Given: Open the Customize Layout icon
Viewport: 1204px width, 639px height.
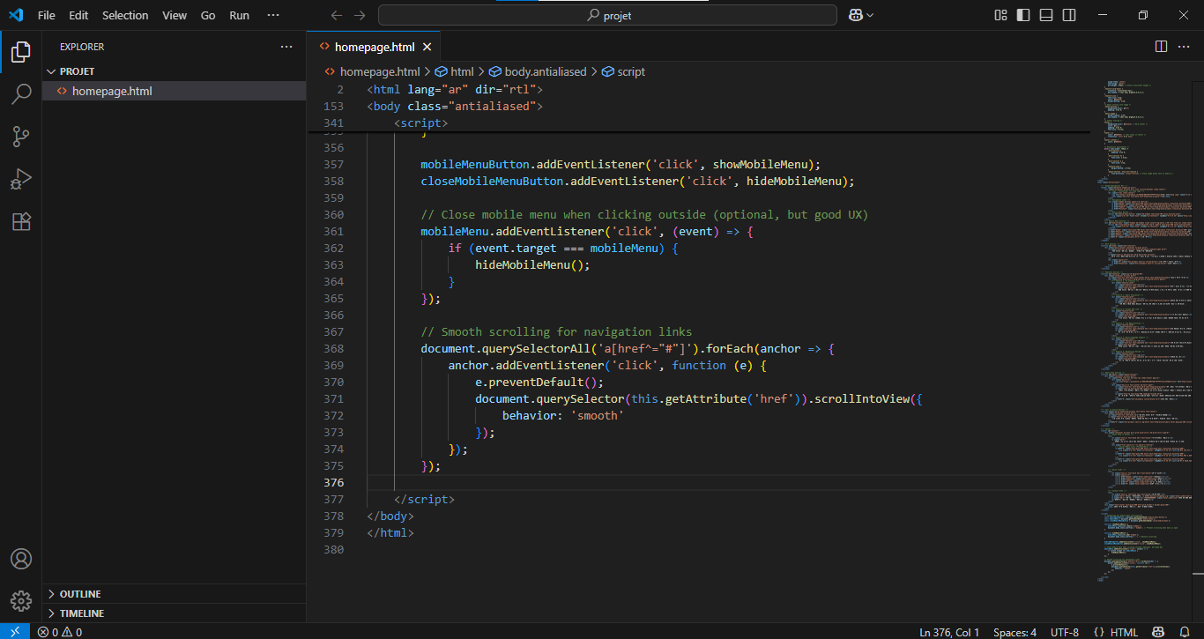Looking at the screenshot, I should (1000, 15).
